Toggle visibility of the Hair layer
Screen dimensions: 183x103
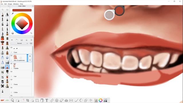11,72
